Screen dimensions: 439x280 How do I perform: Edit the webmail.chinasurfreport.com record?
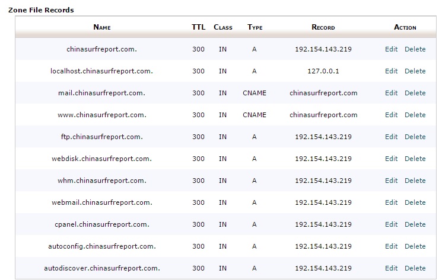click(391, 202)
